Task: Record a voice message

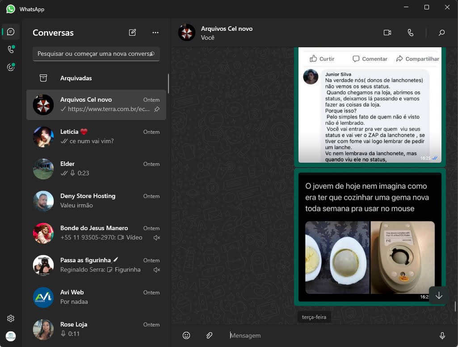Action: pyautogui.click(x=442, y=335)
